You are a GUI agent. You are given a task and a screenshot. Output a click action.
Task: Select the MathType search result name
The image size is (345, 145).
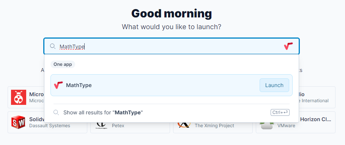(79, 85)
